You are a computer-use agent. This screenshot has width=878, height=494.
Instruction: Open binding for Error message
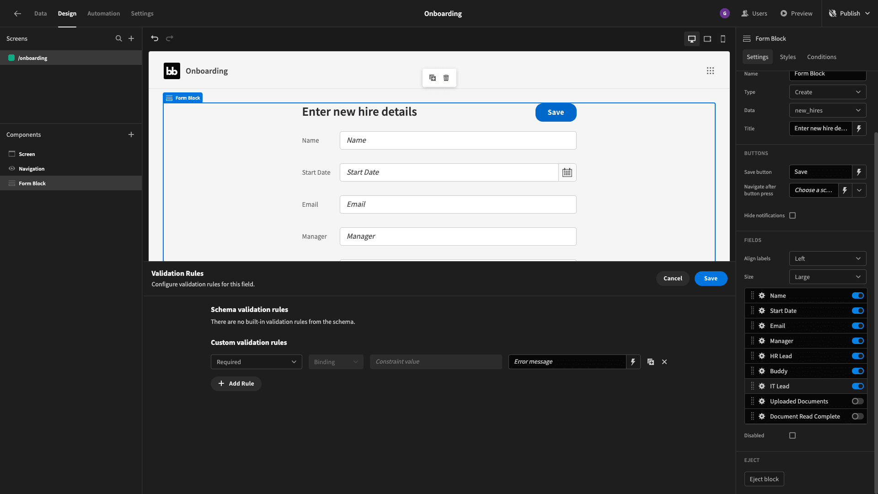(x=633, y=362)
